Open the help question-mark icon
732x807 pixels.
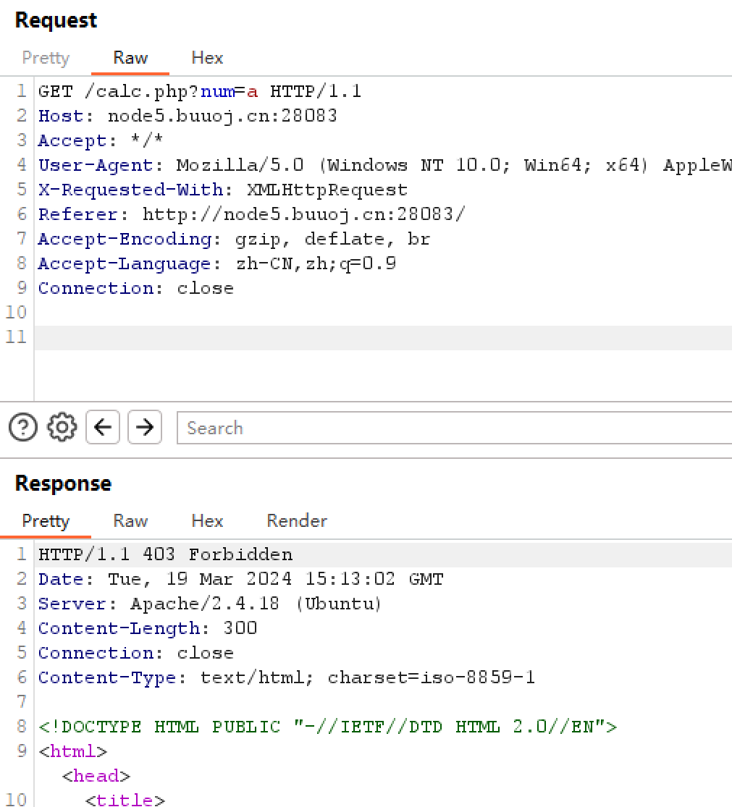tap(23, 427)
